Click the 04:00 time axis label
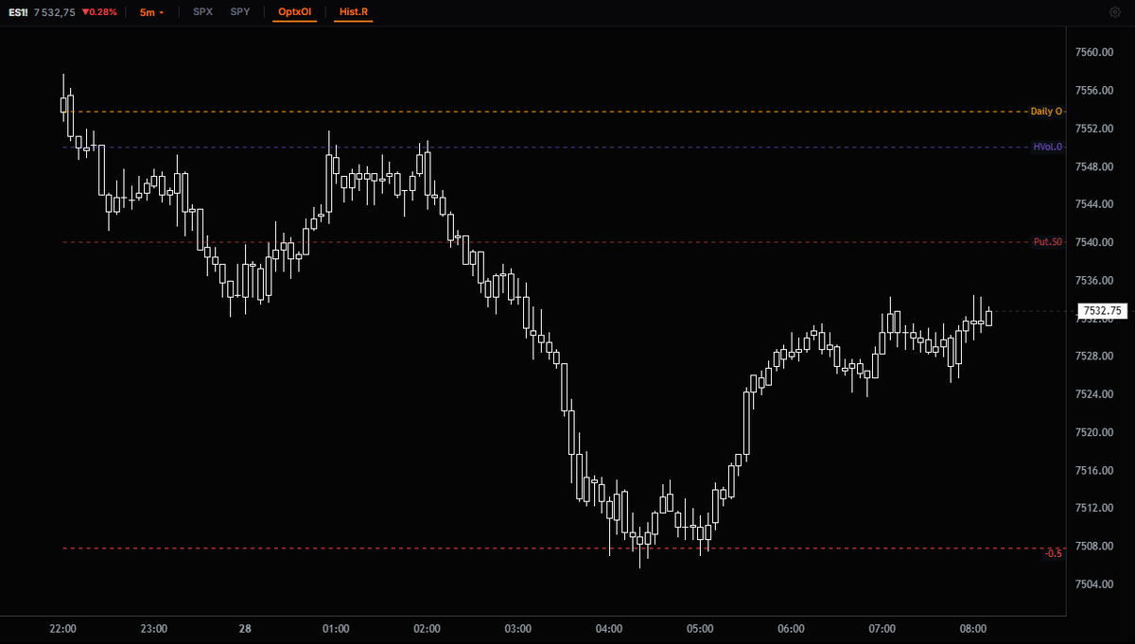Viewport: 1135px width, 644px height. [609, 629]
